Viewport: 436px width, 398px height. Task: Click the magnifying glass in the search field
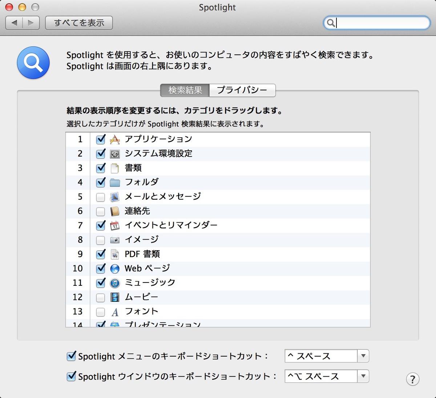pos(331,23)
